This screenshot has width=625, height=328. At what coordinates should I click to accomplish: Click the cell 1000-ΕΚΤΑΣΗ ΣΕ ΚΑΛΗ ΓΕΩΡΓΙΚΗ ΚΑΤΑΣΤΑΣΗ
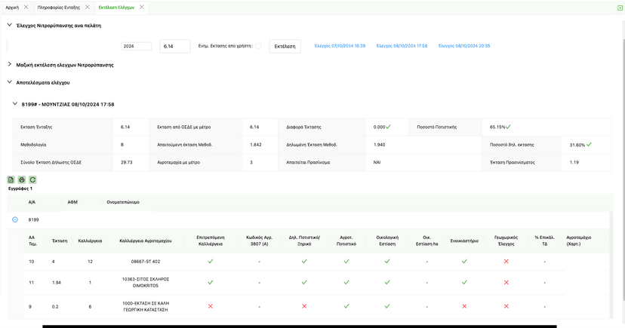click(x=146, y=306)
